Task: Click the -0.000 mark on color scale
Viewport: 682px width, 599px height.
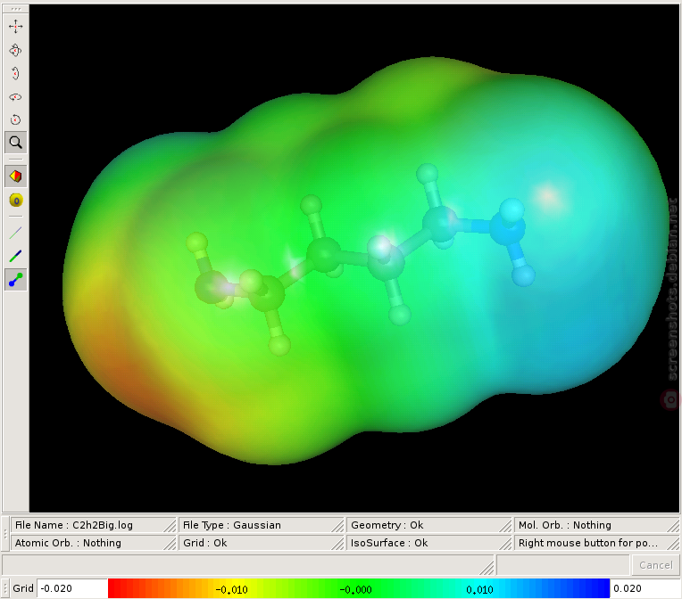Action: pyautogui.click(x=355, y=589)
